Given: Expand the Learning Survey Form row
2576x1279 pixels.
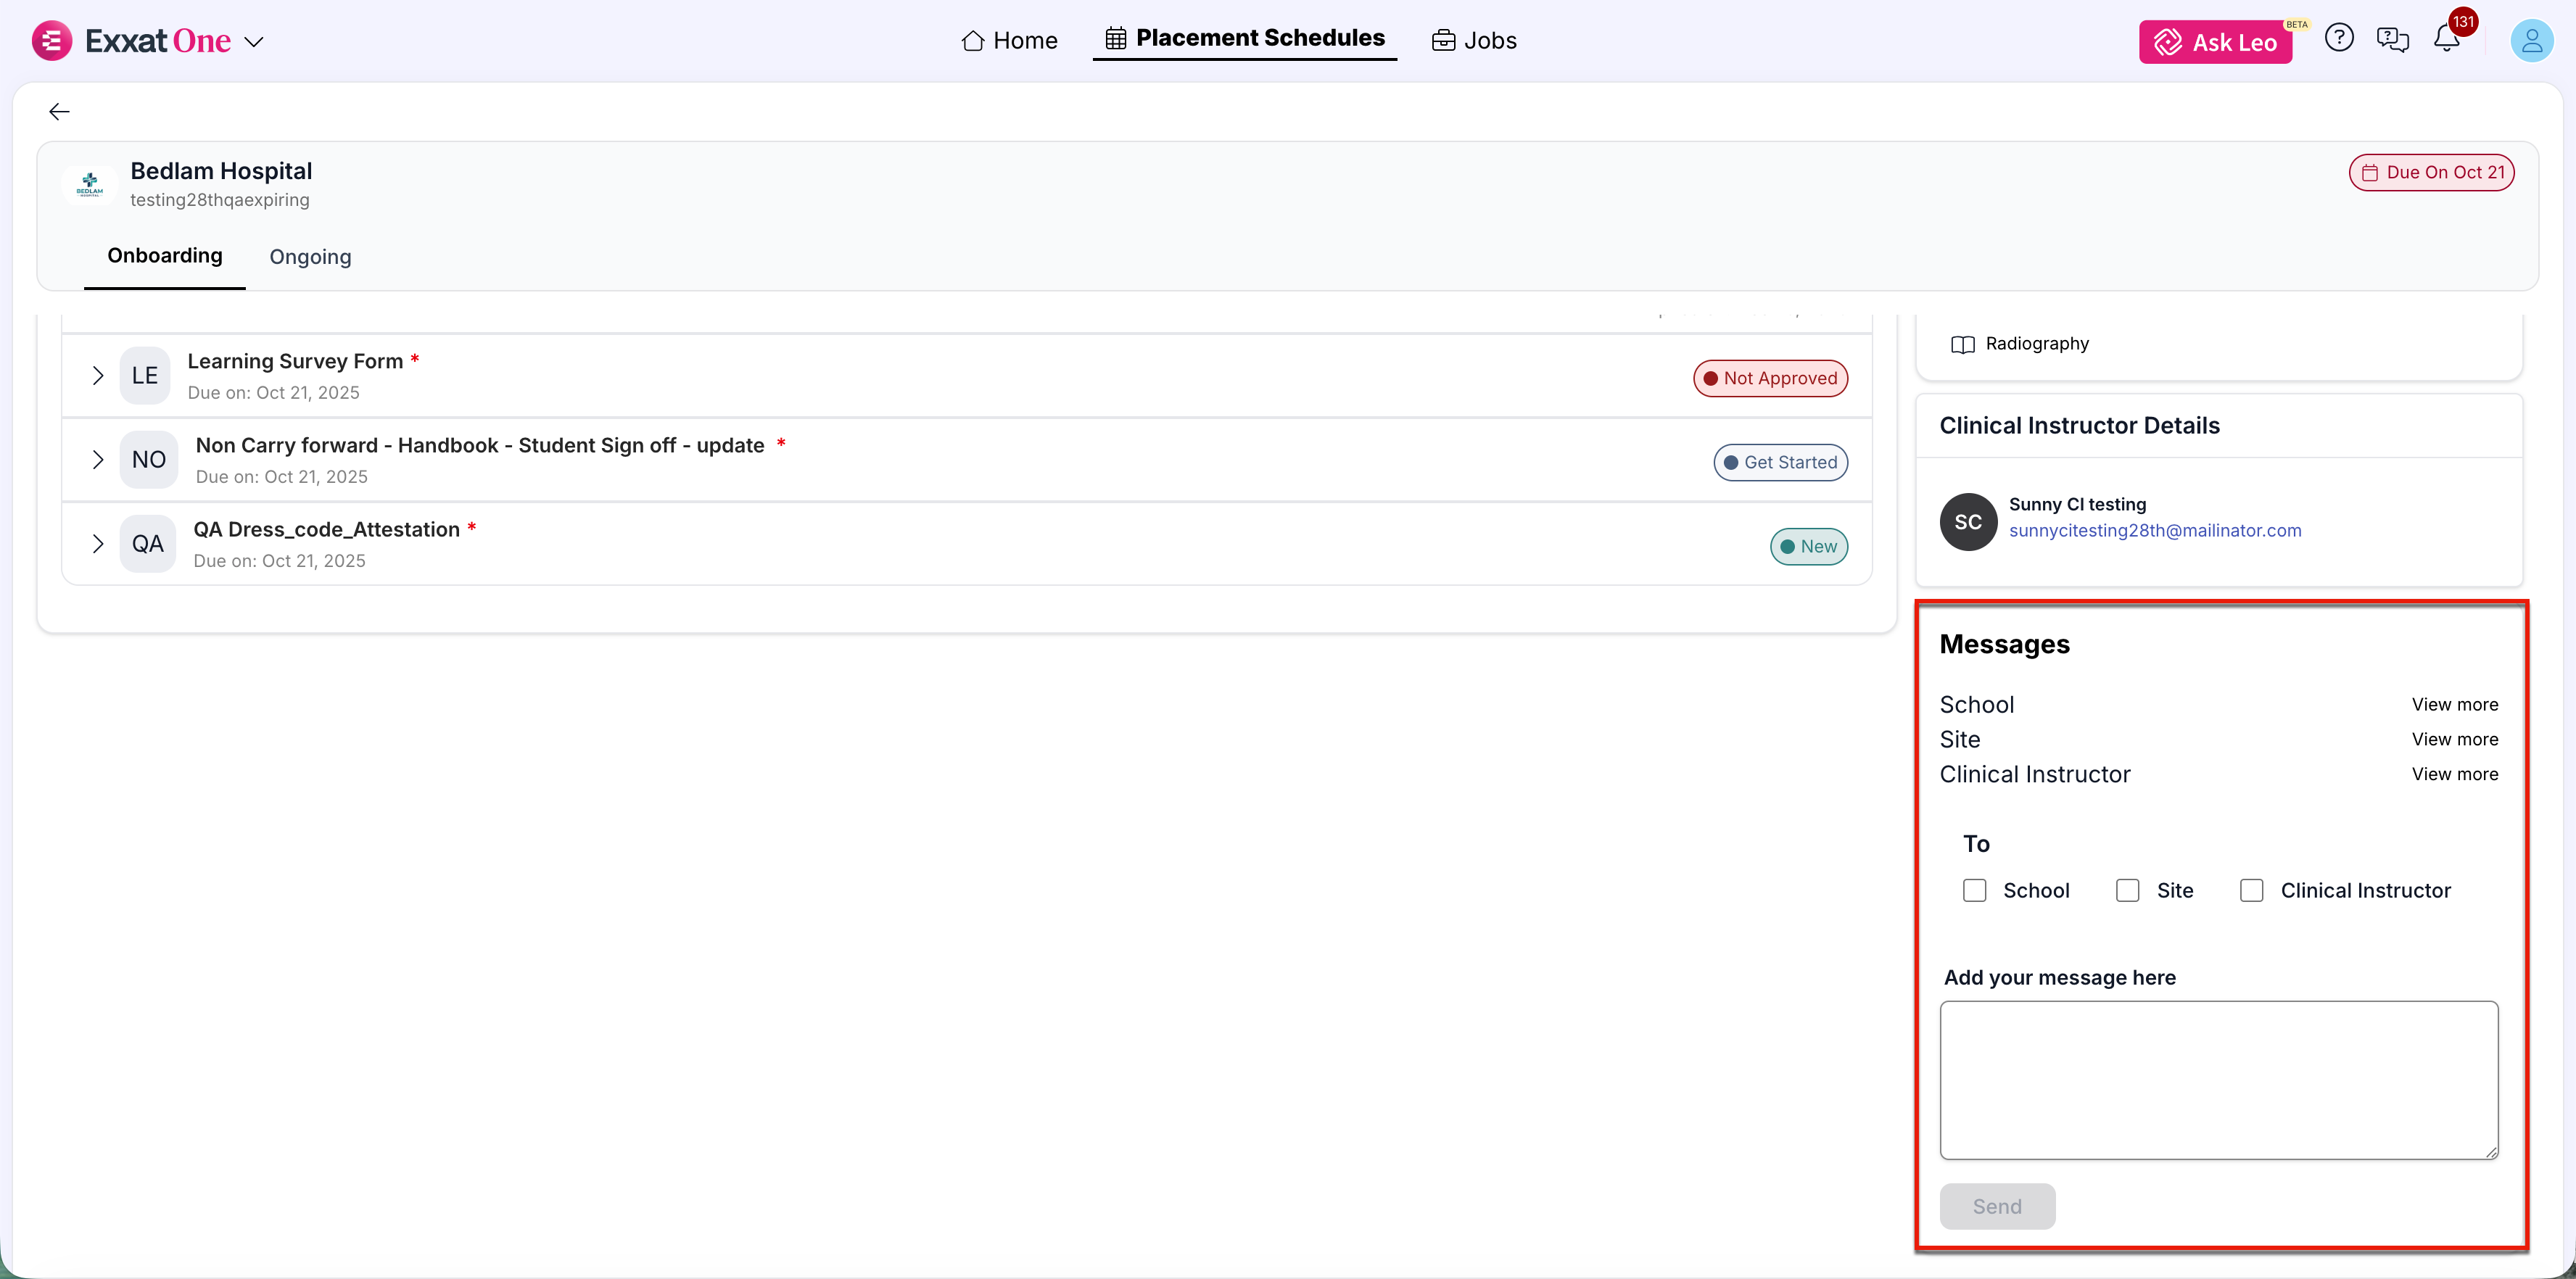Looking at the screenshot, I should click(98, 376).
